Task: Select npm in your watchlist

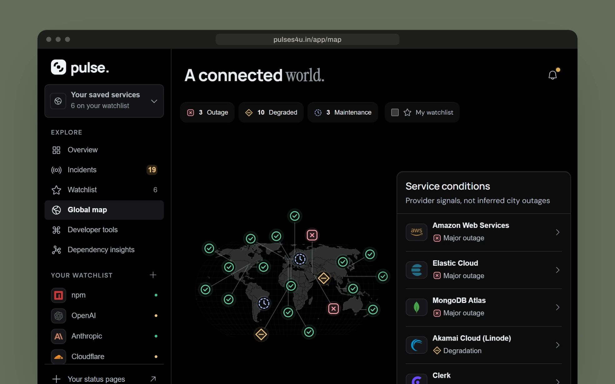Action: coord(104,295)
